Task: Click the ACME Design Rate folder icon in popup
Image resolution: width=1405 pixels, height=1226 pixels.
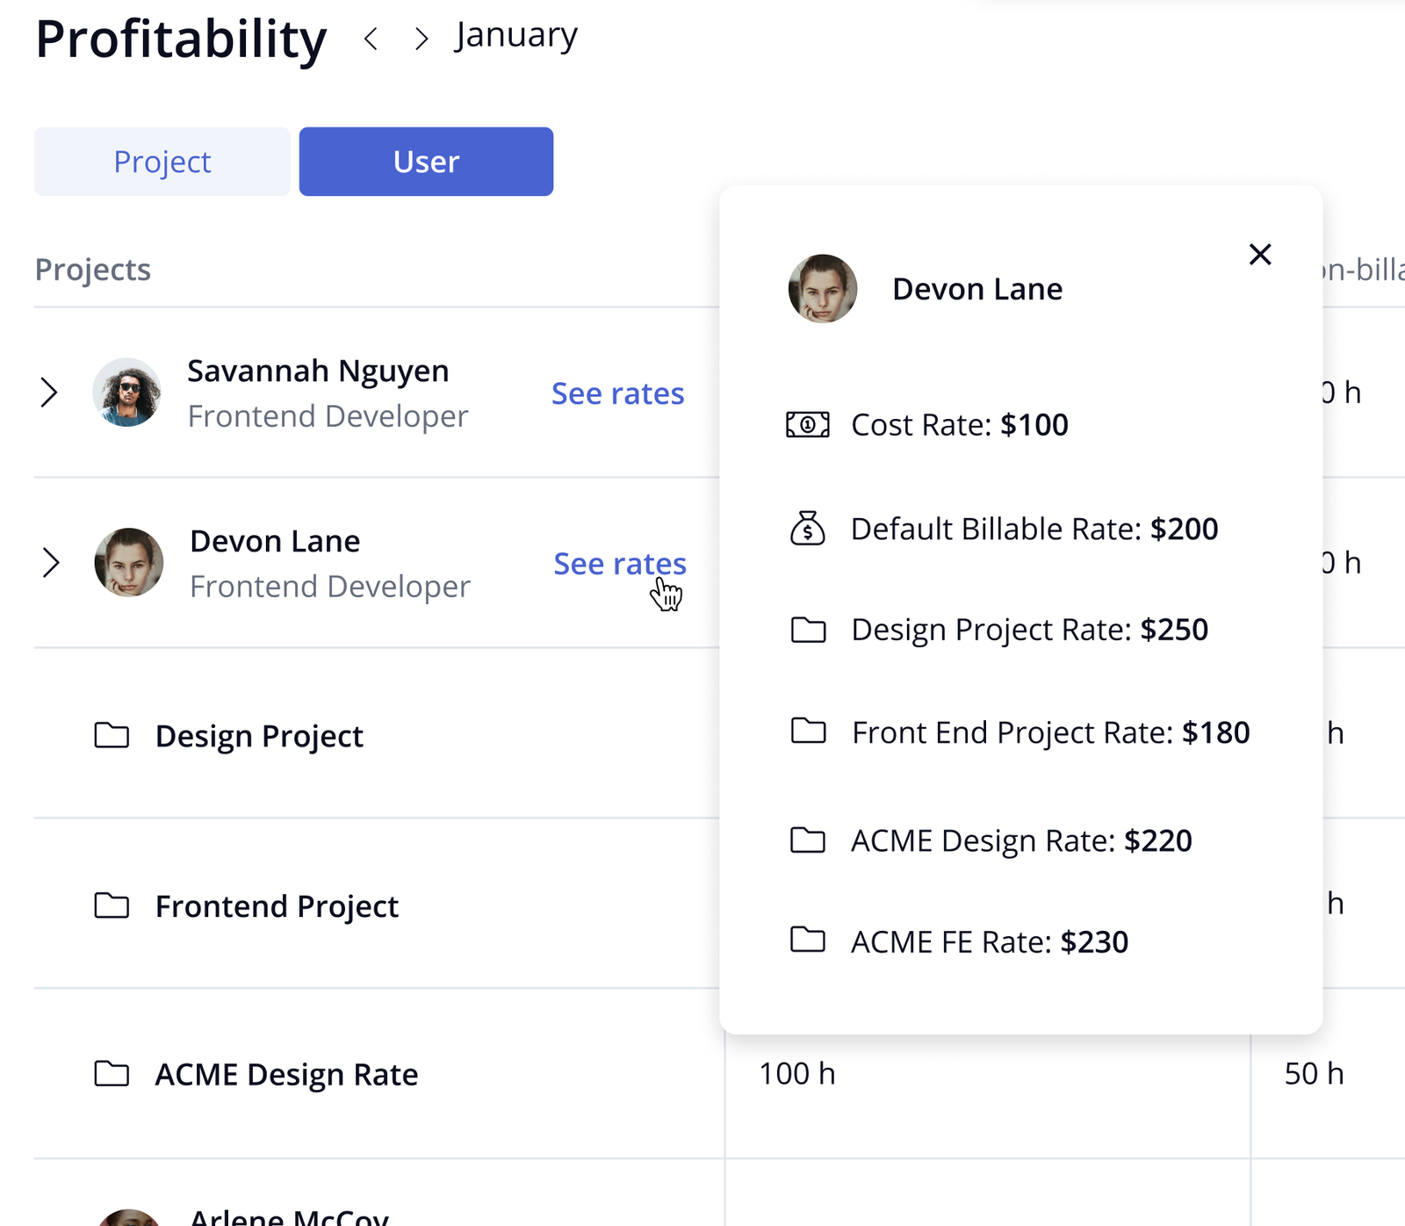Action: click(808, 840)
